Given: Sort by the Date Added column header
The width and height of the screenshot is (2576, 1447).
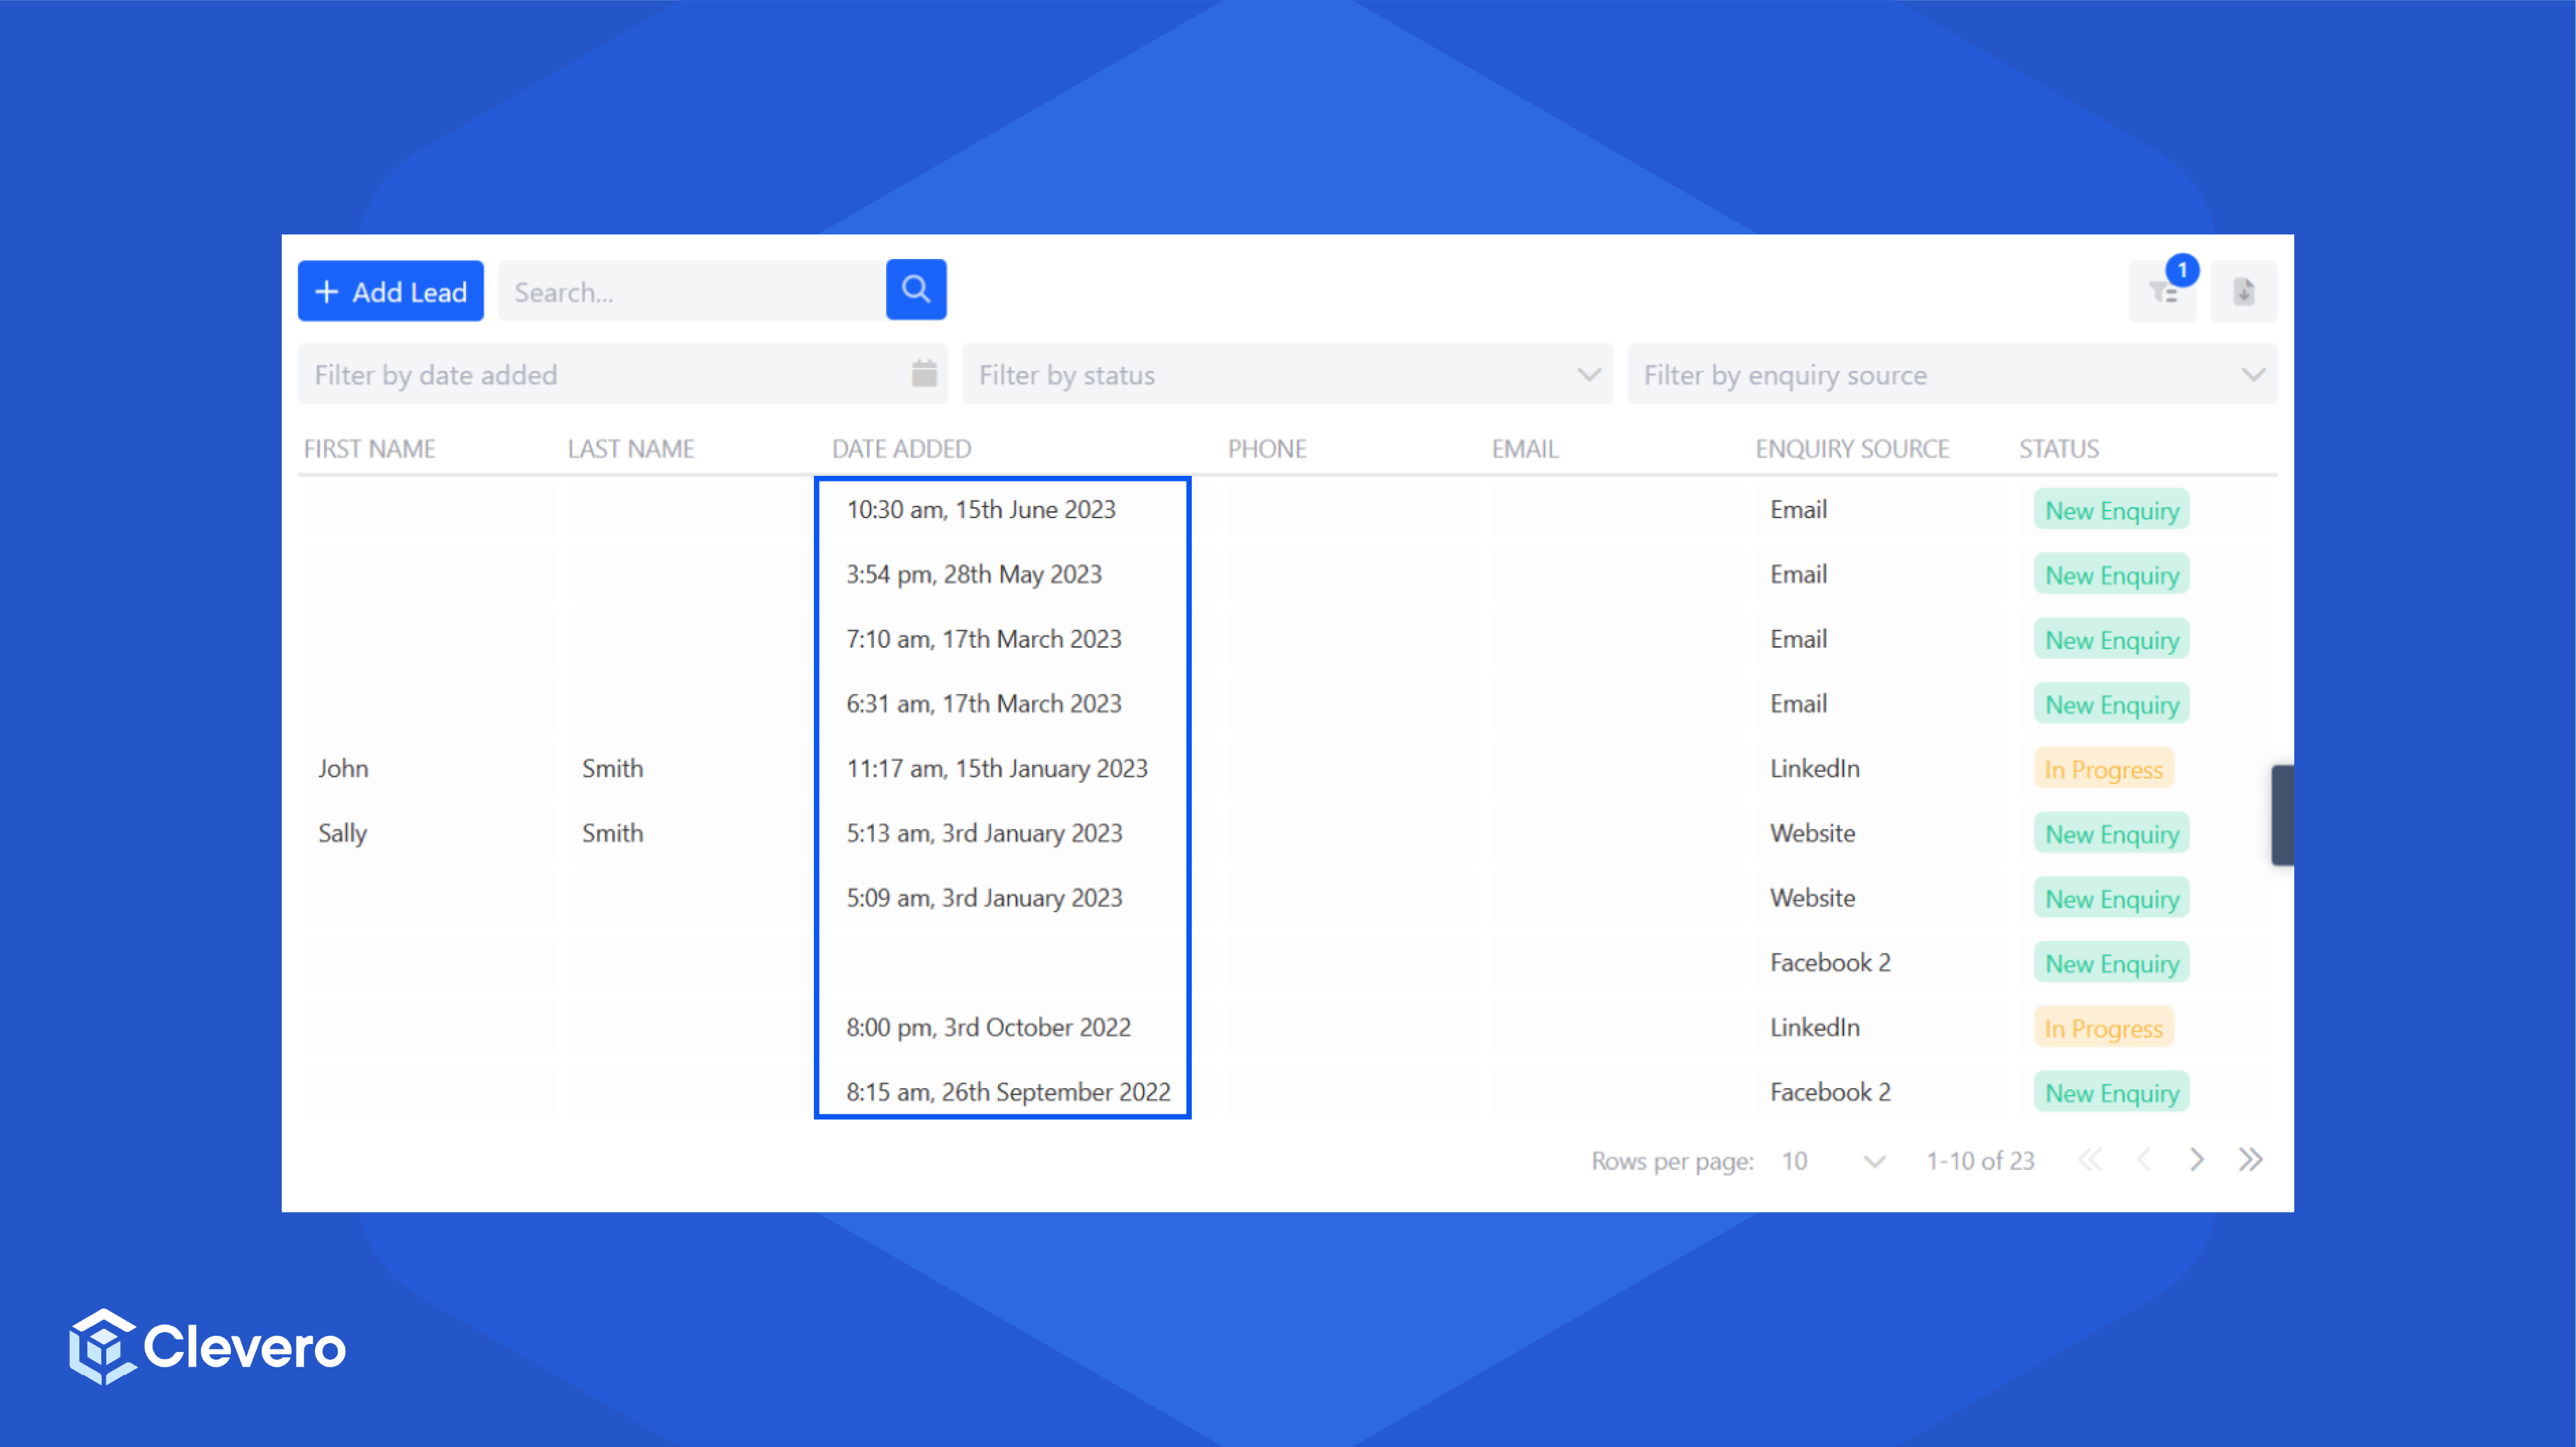Looking at the screenshot, I should point(901,449).
